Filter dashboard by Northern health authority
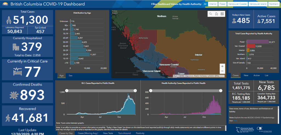The width and height of the screenshot is (281, 135). (x=274, y=4)
